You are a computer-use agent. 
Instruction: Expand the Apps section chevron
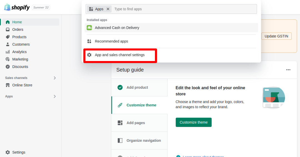55,97
